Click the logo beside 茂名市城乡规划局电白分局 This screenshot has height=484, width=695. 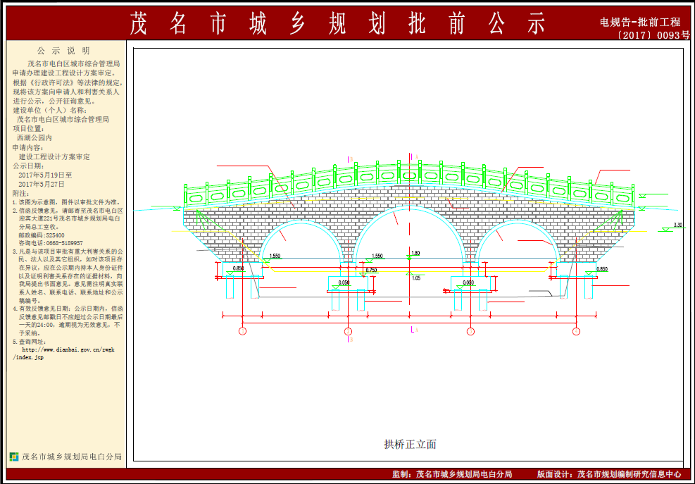point(13,457)
